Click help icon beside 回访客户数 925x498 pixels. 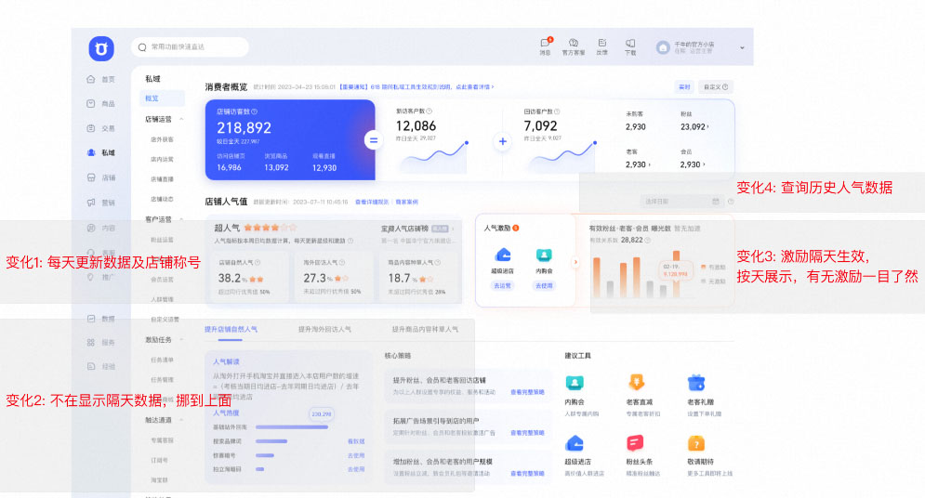(x=556, y=111)
